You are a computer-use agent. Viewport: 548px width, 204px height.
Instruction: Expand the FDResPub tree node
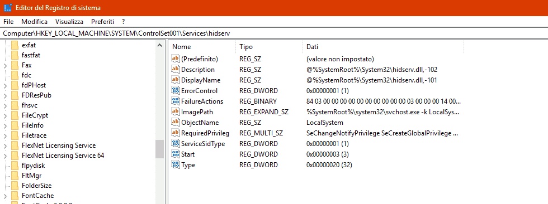coord(5,95)
